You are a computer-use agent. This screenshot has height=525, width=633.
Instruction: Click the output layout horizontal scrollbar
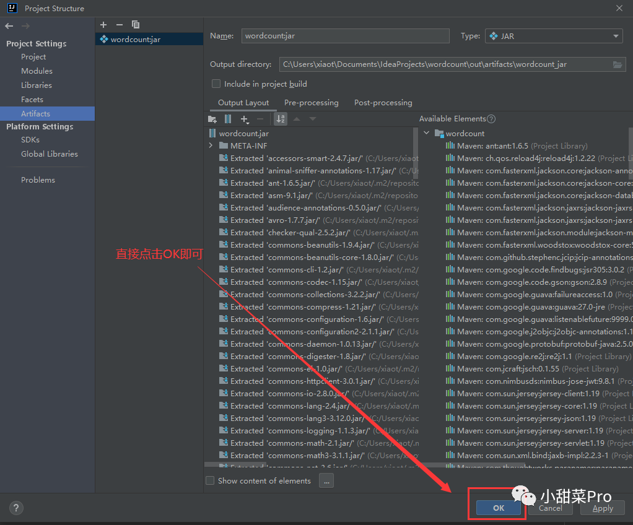click(x=235, y=464)
